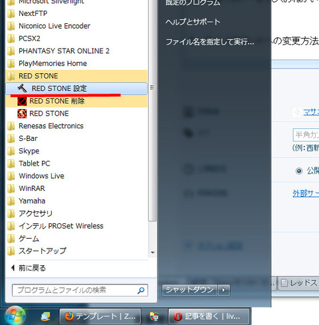Launch the RED STONE game entry
This screenshot has height=325, width=319.
[x=76, y=114]
